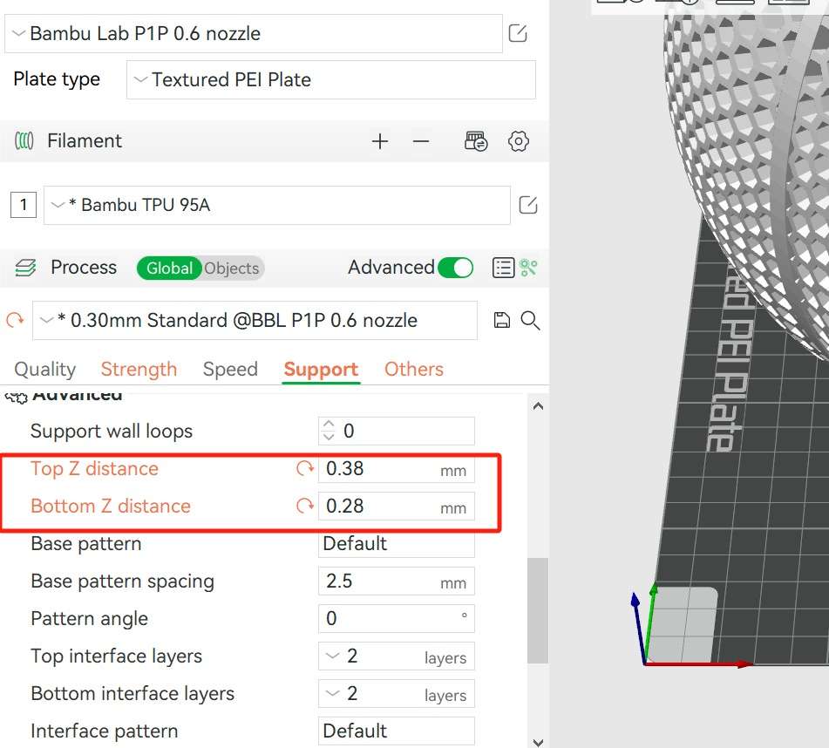Open the Others tab

[x=413, y=370]
